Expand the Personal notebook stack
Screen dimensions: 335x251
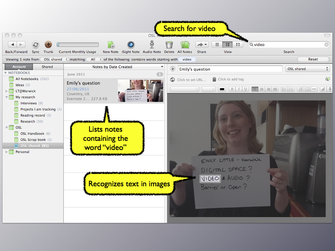7,152
